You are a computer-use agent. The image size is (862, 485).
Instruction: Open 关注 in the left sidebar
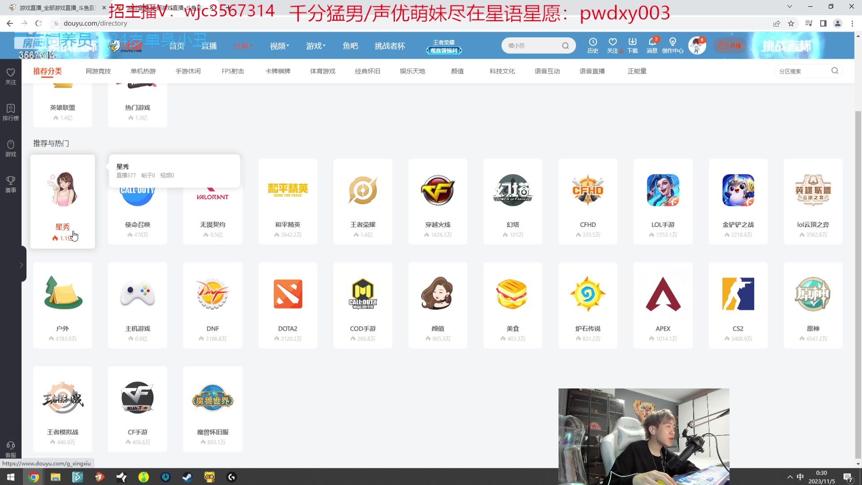point(11,76)
